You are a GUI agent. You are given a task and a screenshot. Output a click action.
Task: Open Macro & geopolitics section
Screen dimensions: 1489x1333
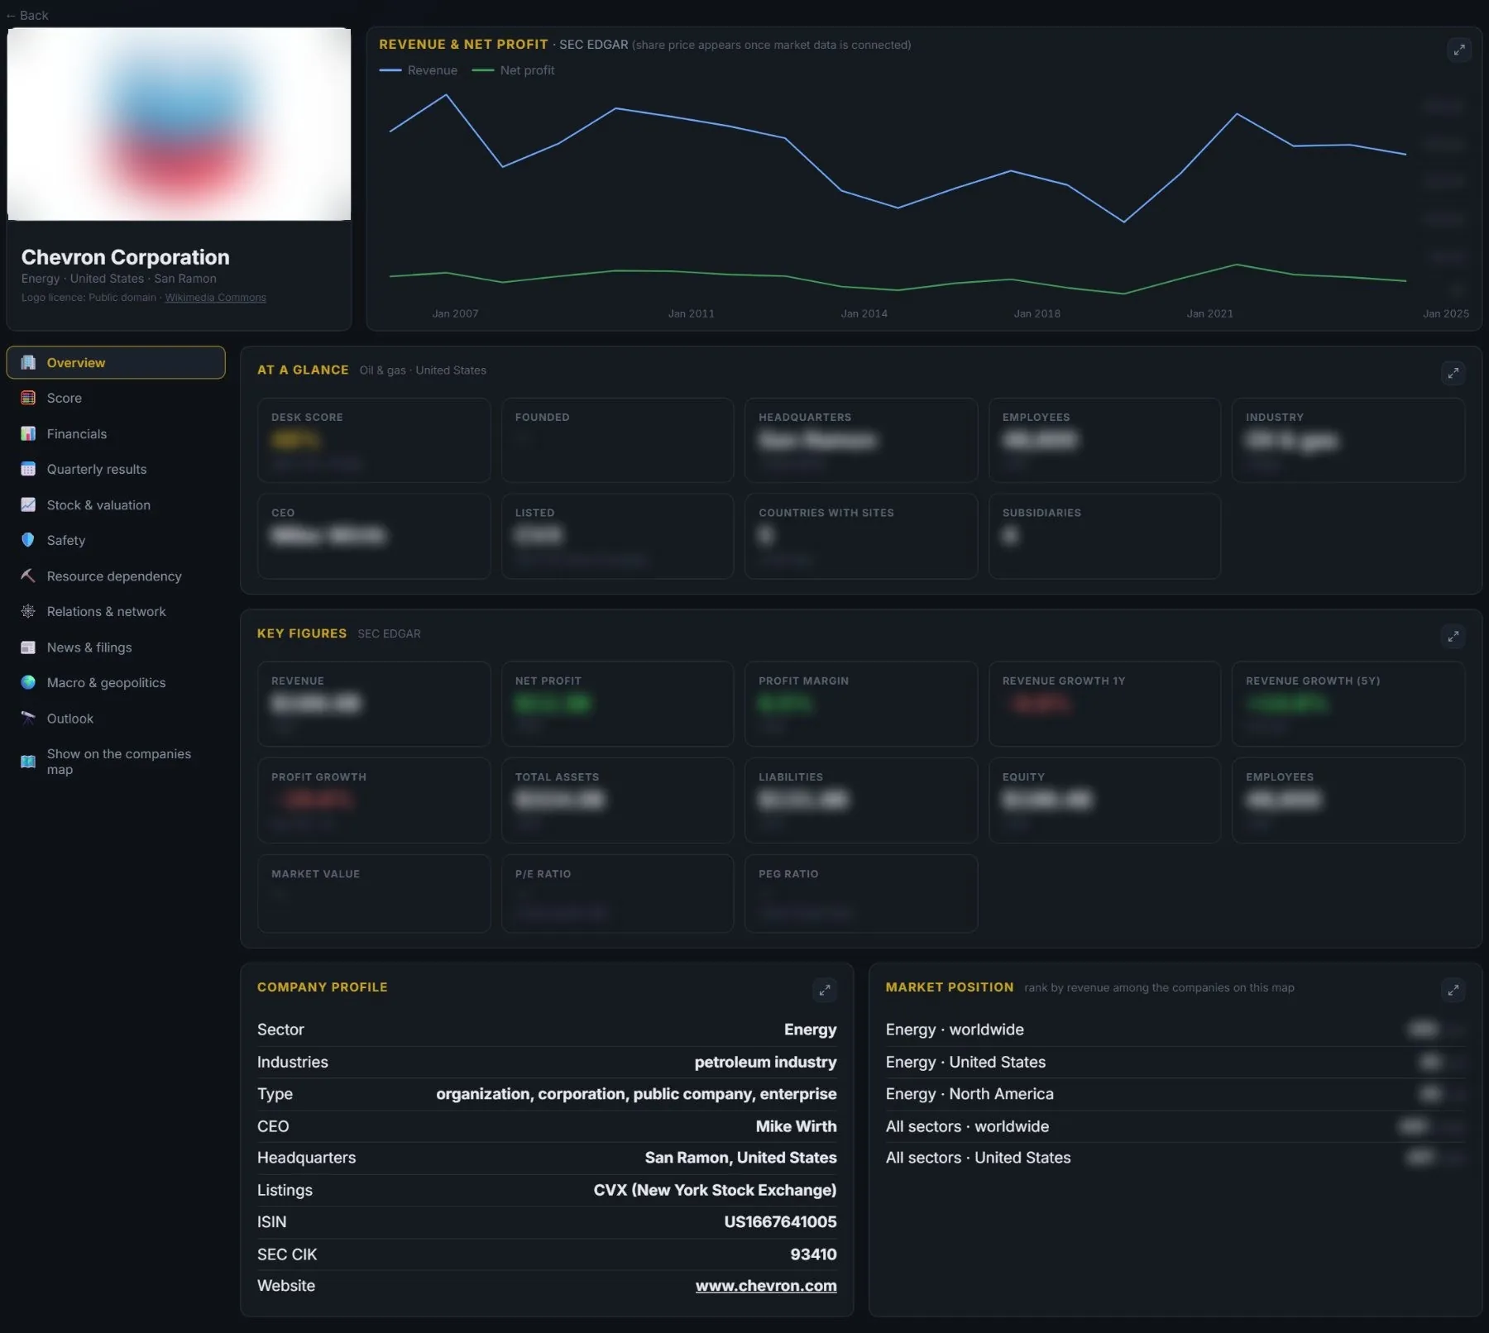116,682
